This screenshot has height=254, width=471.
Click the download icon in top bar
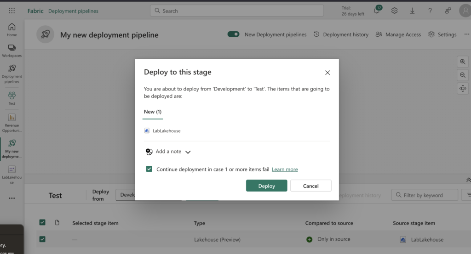[x=412, y=11]
